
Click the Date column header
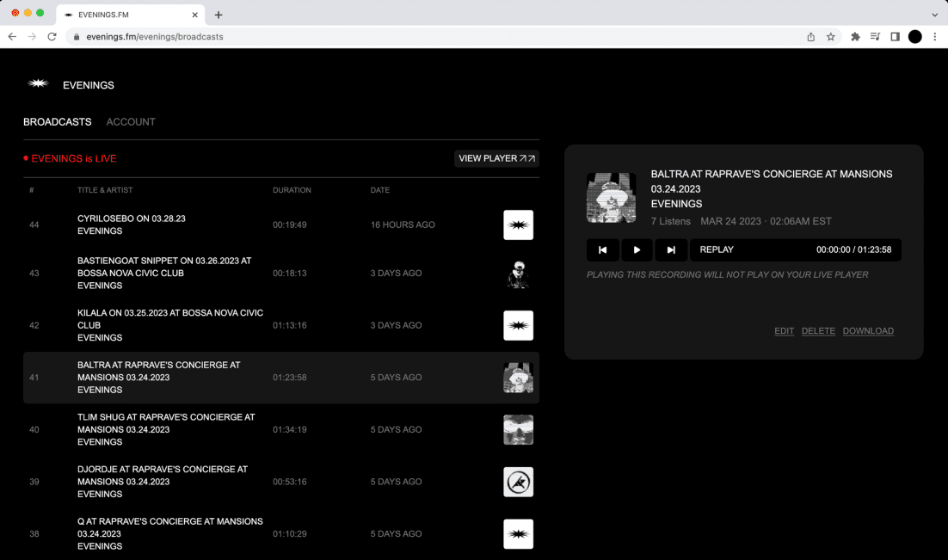point(379,190)
